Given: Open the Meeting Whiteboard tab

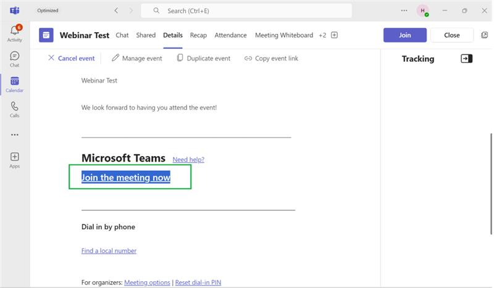Looking at the screenshot, I should pyautogui.click(x=284, y=35).
